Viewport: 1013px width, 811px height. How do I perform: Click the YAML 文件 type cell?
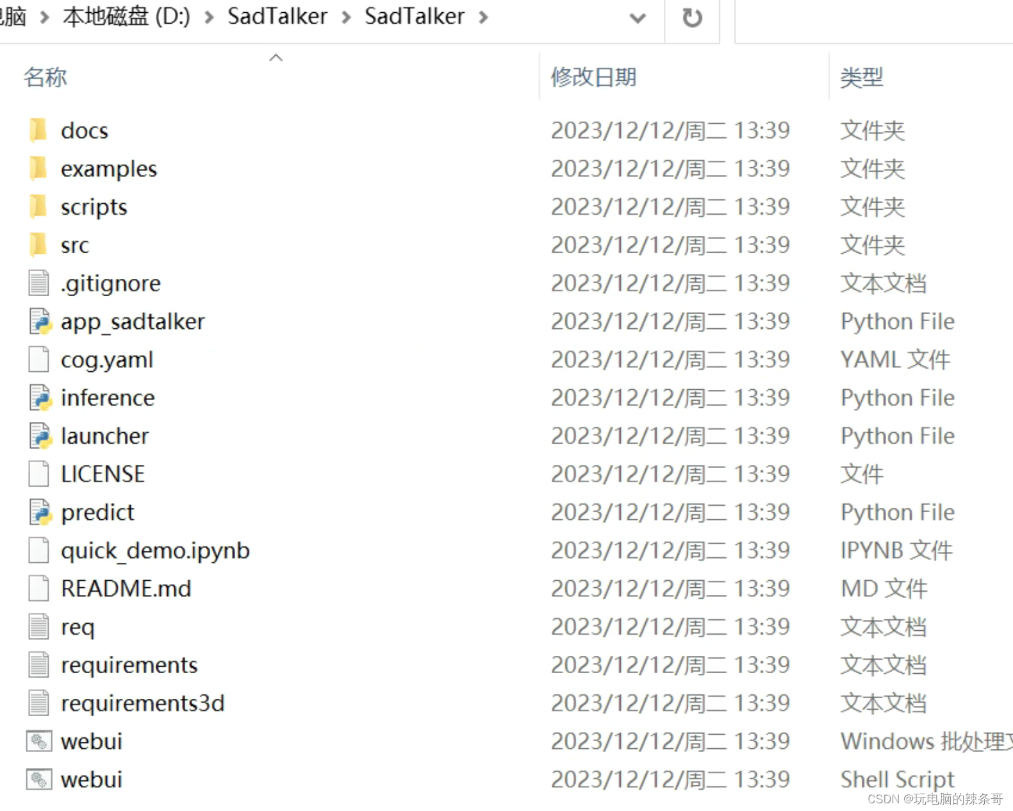(895, 360)
